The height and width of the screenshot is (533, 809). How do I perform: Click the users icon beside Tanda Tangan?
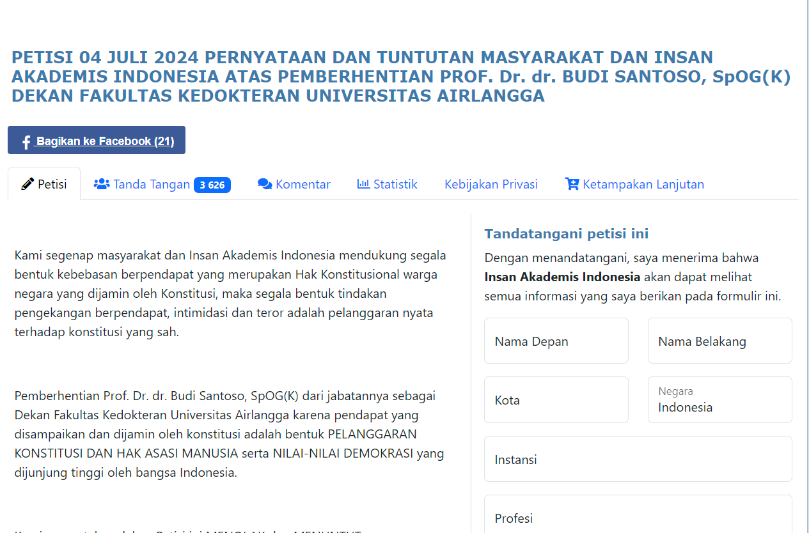click(102, 183)
